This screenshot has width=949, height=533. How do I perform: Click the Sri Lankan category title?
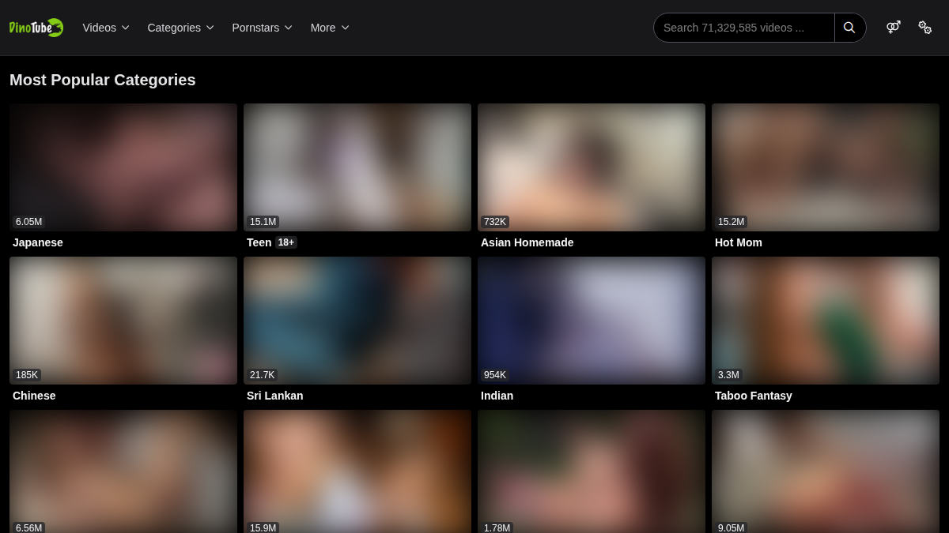tap(275, 396)
